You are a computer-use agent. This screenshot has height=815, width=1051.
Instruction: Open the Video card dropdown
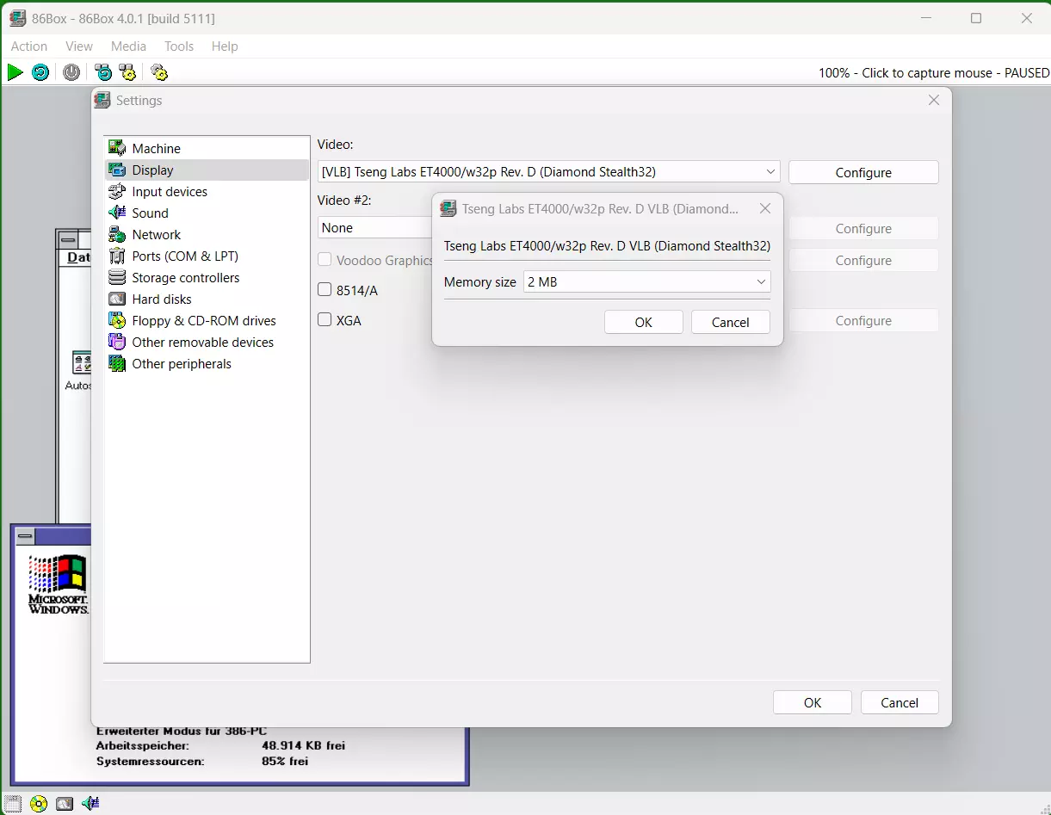[548, 172]
